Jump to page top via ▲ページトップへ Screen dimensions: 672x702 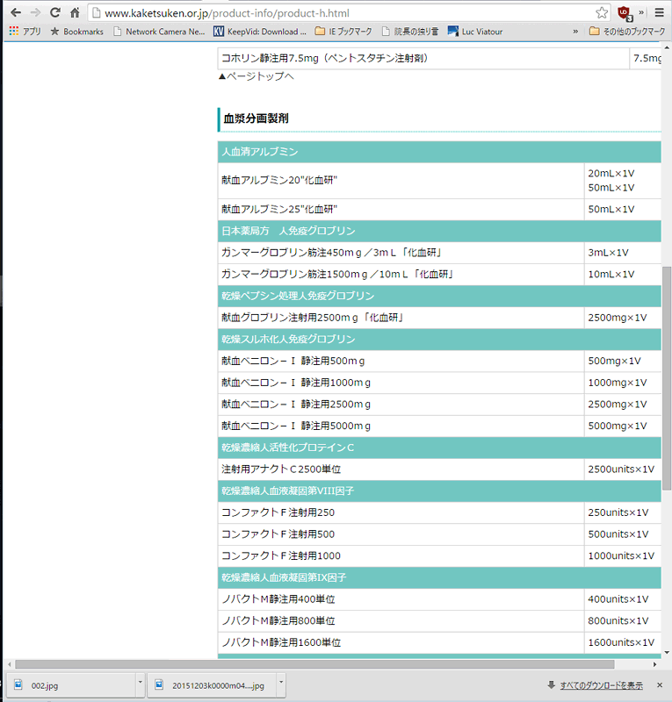click(x=256, y=76)
